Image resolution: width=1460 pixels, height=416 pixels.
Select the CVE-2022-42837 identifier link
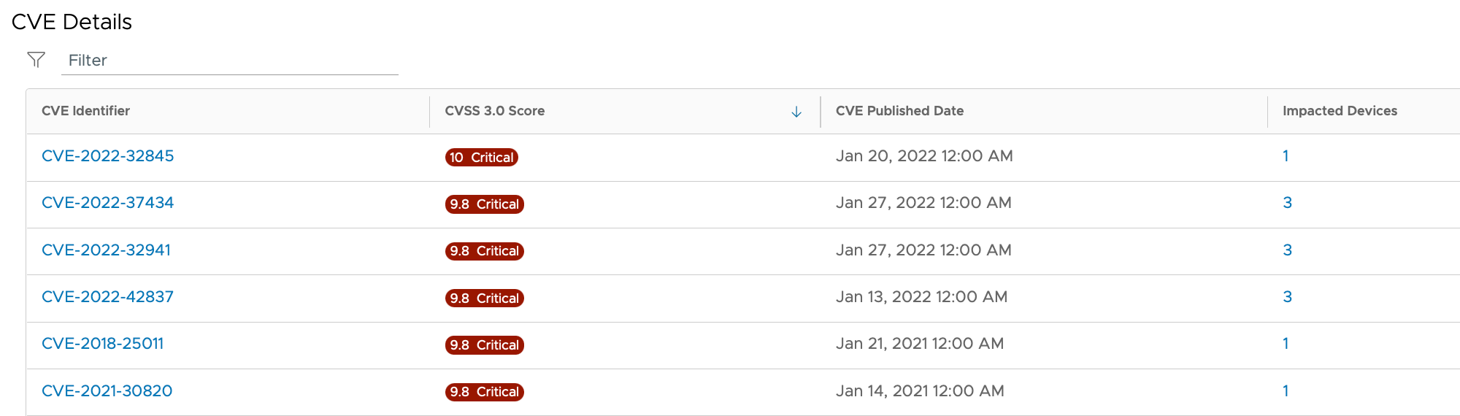[x=107, y=297]
